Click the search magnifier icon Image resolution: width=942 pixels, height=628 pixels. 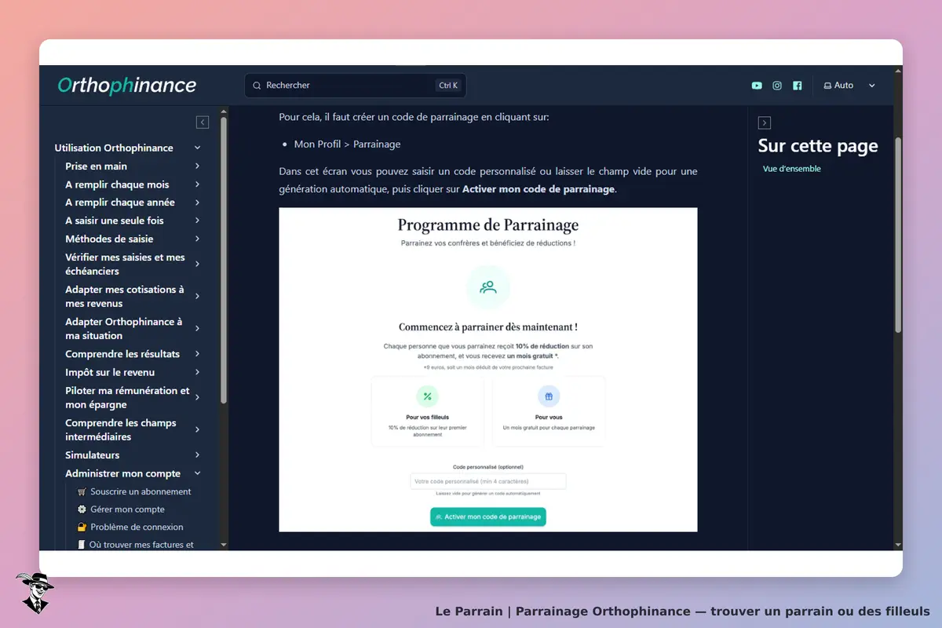(257, 86)
